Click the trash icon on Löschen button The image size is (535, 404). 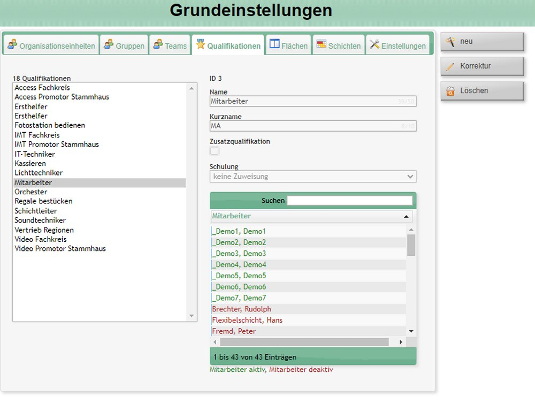click(450, 91)
